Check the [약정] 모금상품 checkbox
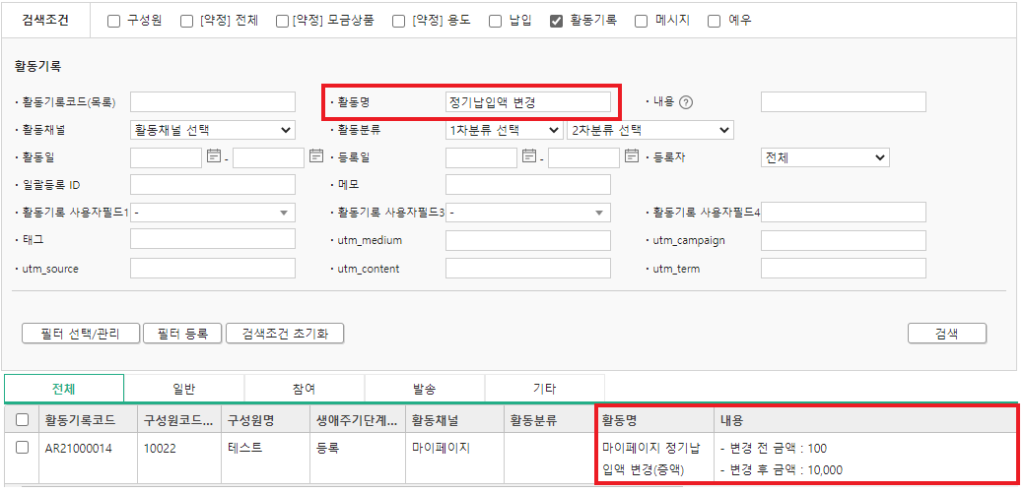1025x492 pixels. pos(283,21)
